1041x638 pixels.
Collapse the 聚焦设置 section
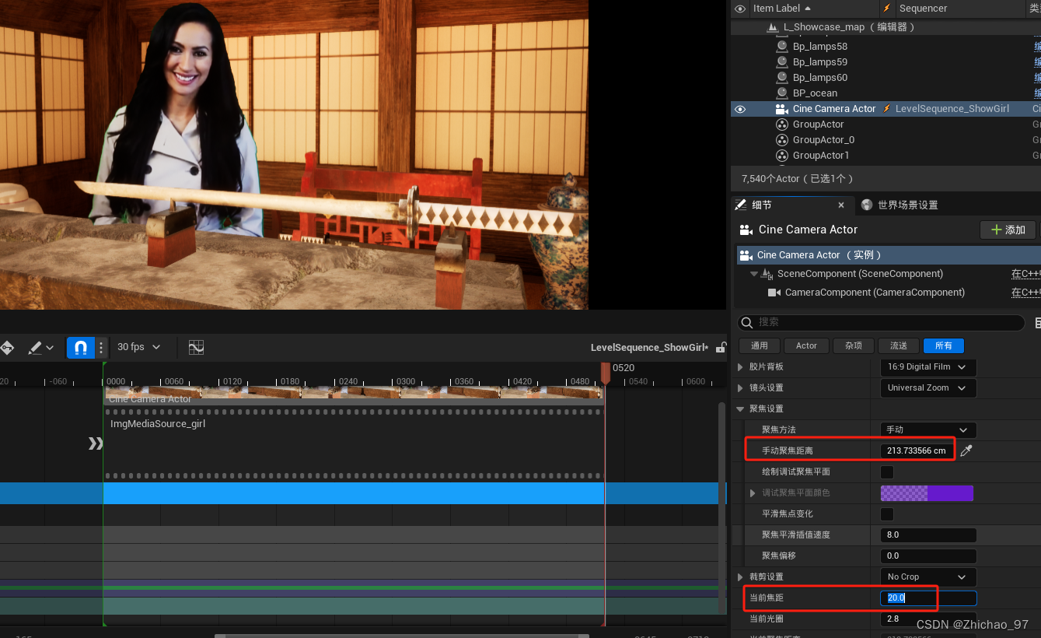(x=741, y=408)
